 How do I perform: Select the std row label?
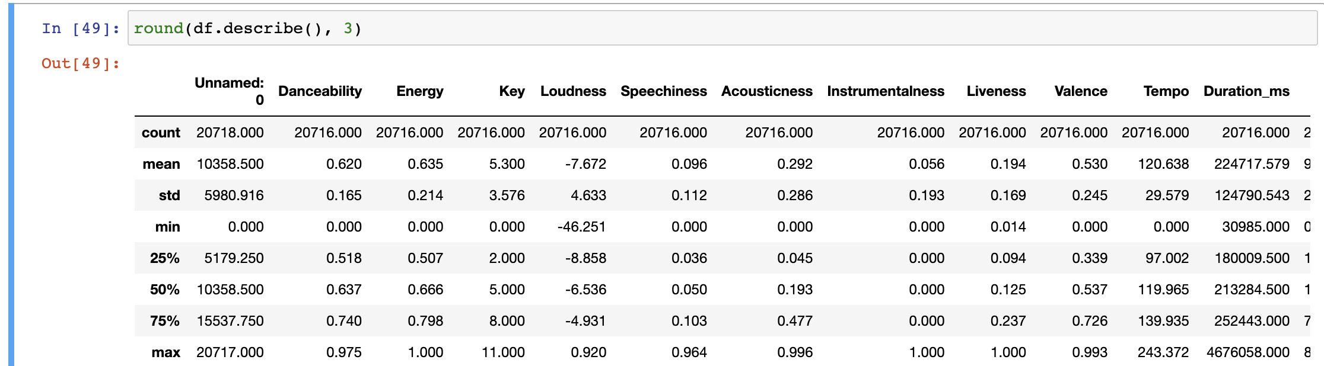click(169, 195)
